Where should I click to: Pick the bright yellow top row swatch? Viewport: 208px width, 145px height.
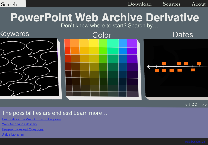coord(94,43)
